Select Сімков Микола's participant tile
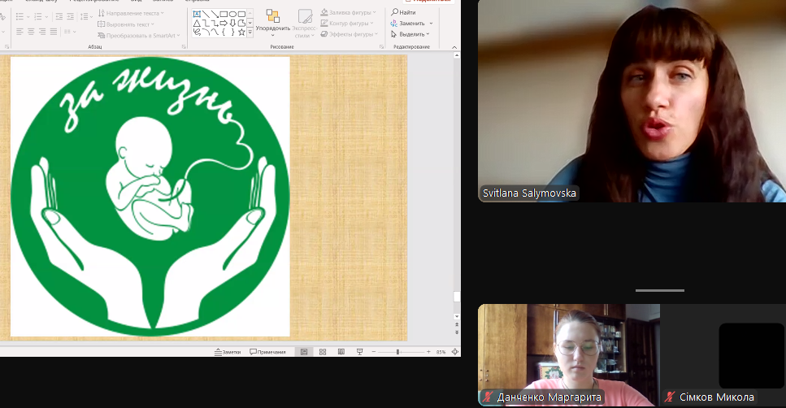Image resolution: width=786 pixels, height=408 pixels. [x=723, y=355]
